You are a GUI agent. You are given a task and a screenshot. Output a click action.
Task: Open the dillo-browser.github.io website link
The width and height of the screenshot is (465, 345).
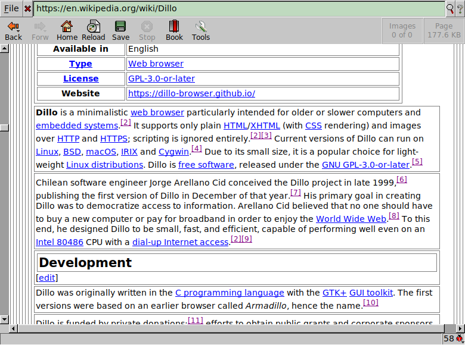click(191, 93)
